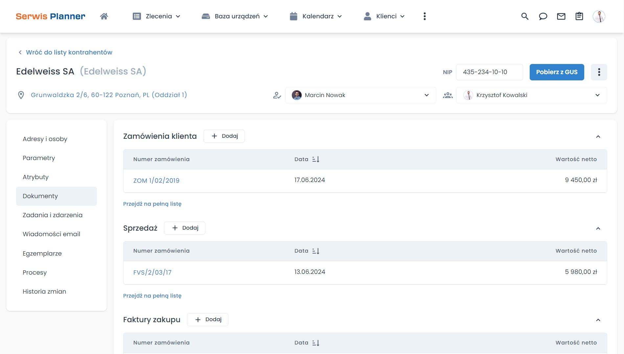Click the location pin icon by the address
Image resolution: width=624 pixels, height=354 pixels.
tap(21, 95)
